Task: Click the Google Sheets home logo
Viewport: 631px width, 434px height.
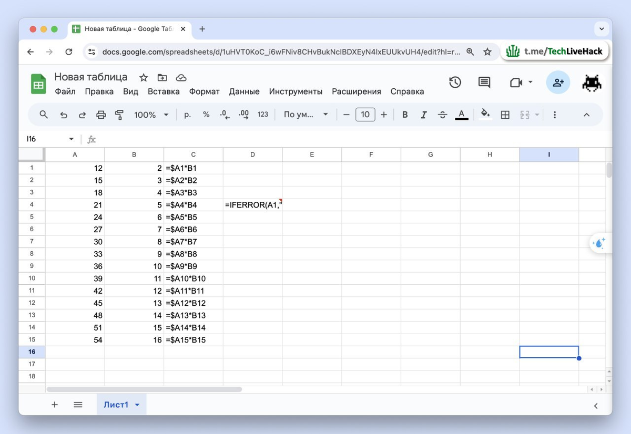Action: pos(38,84)
